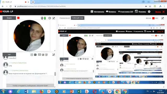Viewport: 167px width, 94px height.
Task: Click the envelope mail icon in chat toolbar
Action: tap(39, 55)
